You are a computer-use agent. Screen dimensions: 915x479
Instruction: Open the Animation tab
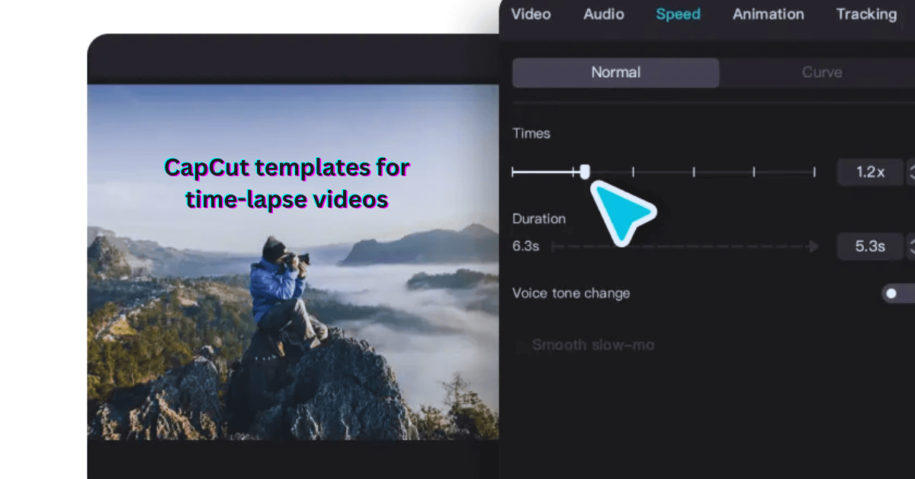pos(768,14)
